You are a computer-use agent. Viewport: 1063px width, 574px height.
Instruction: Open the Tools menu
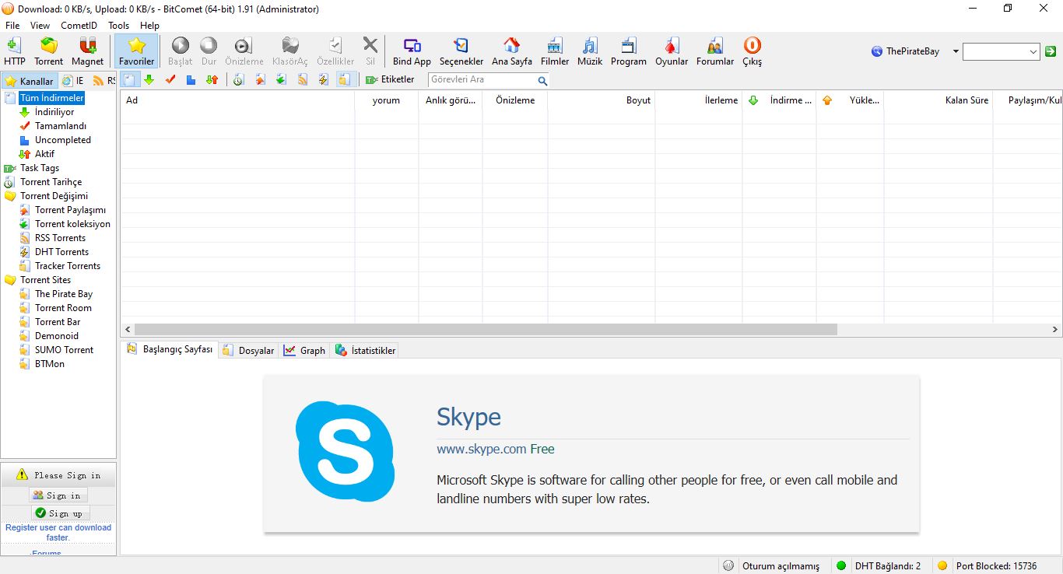tap(118, 26)
